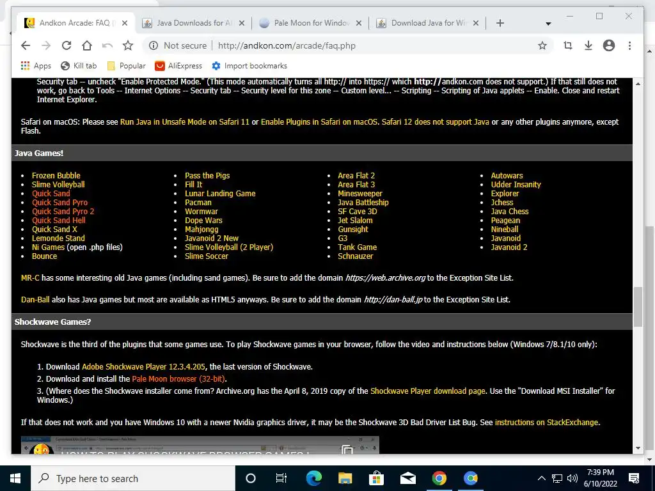The image size is (655, 491).
Task: Click the page vertical scrollbar thumb
Action: coord(638,307)
